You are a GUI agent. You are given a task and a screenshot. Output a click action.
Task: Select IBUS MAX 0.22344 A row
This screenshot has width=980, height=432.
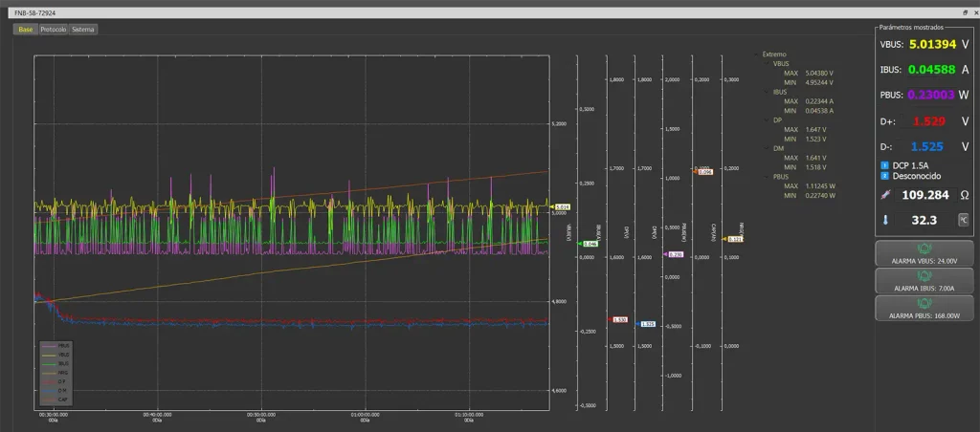(x=809, y=101)
